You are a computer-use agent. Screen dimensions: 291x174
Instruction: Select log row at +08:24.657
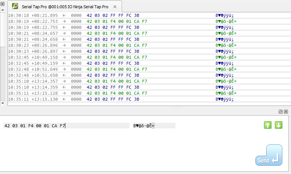[x=149, y=33]
